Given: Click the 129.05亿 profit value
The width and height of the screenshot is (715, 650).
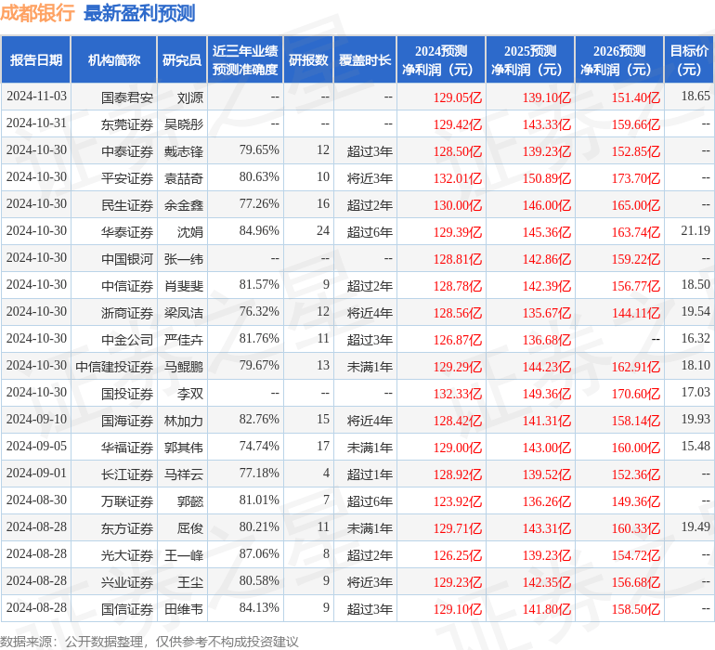Looking at the screenshot, I should (458, 97).
